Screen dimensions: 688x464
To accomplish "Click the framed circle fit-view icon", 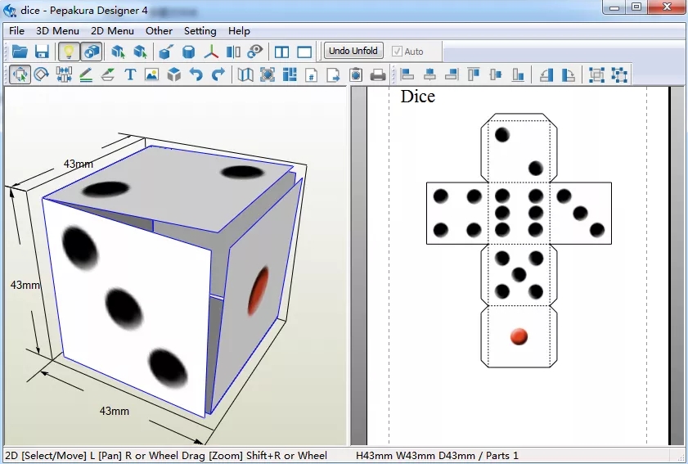I will pos(268,74).
